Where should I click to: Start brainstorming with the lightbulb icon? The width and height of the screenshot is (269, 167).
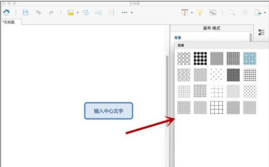(200, 13)
